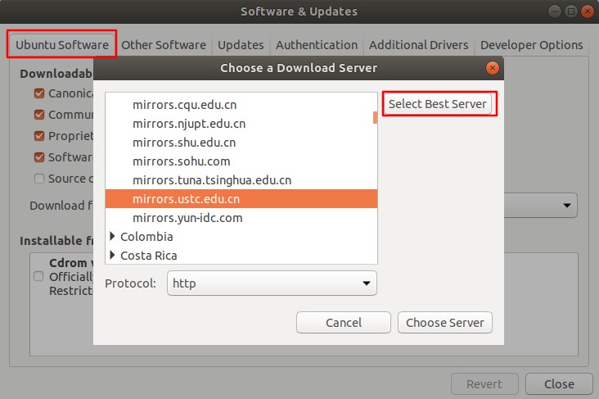This screenshot has height=399, width=599.
Task: Open Developer Options tab
Action: (x=531, y=45)
